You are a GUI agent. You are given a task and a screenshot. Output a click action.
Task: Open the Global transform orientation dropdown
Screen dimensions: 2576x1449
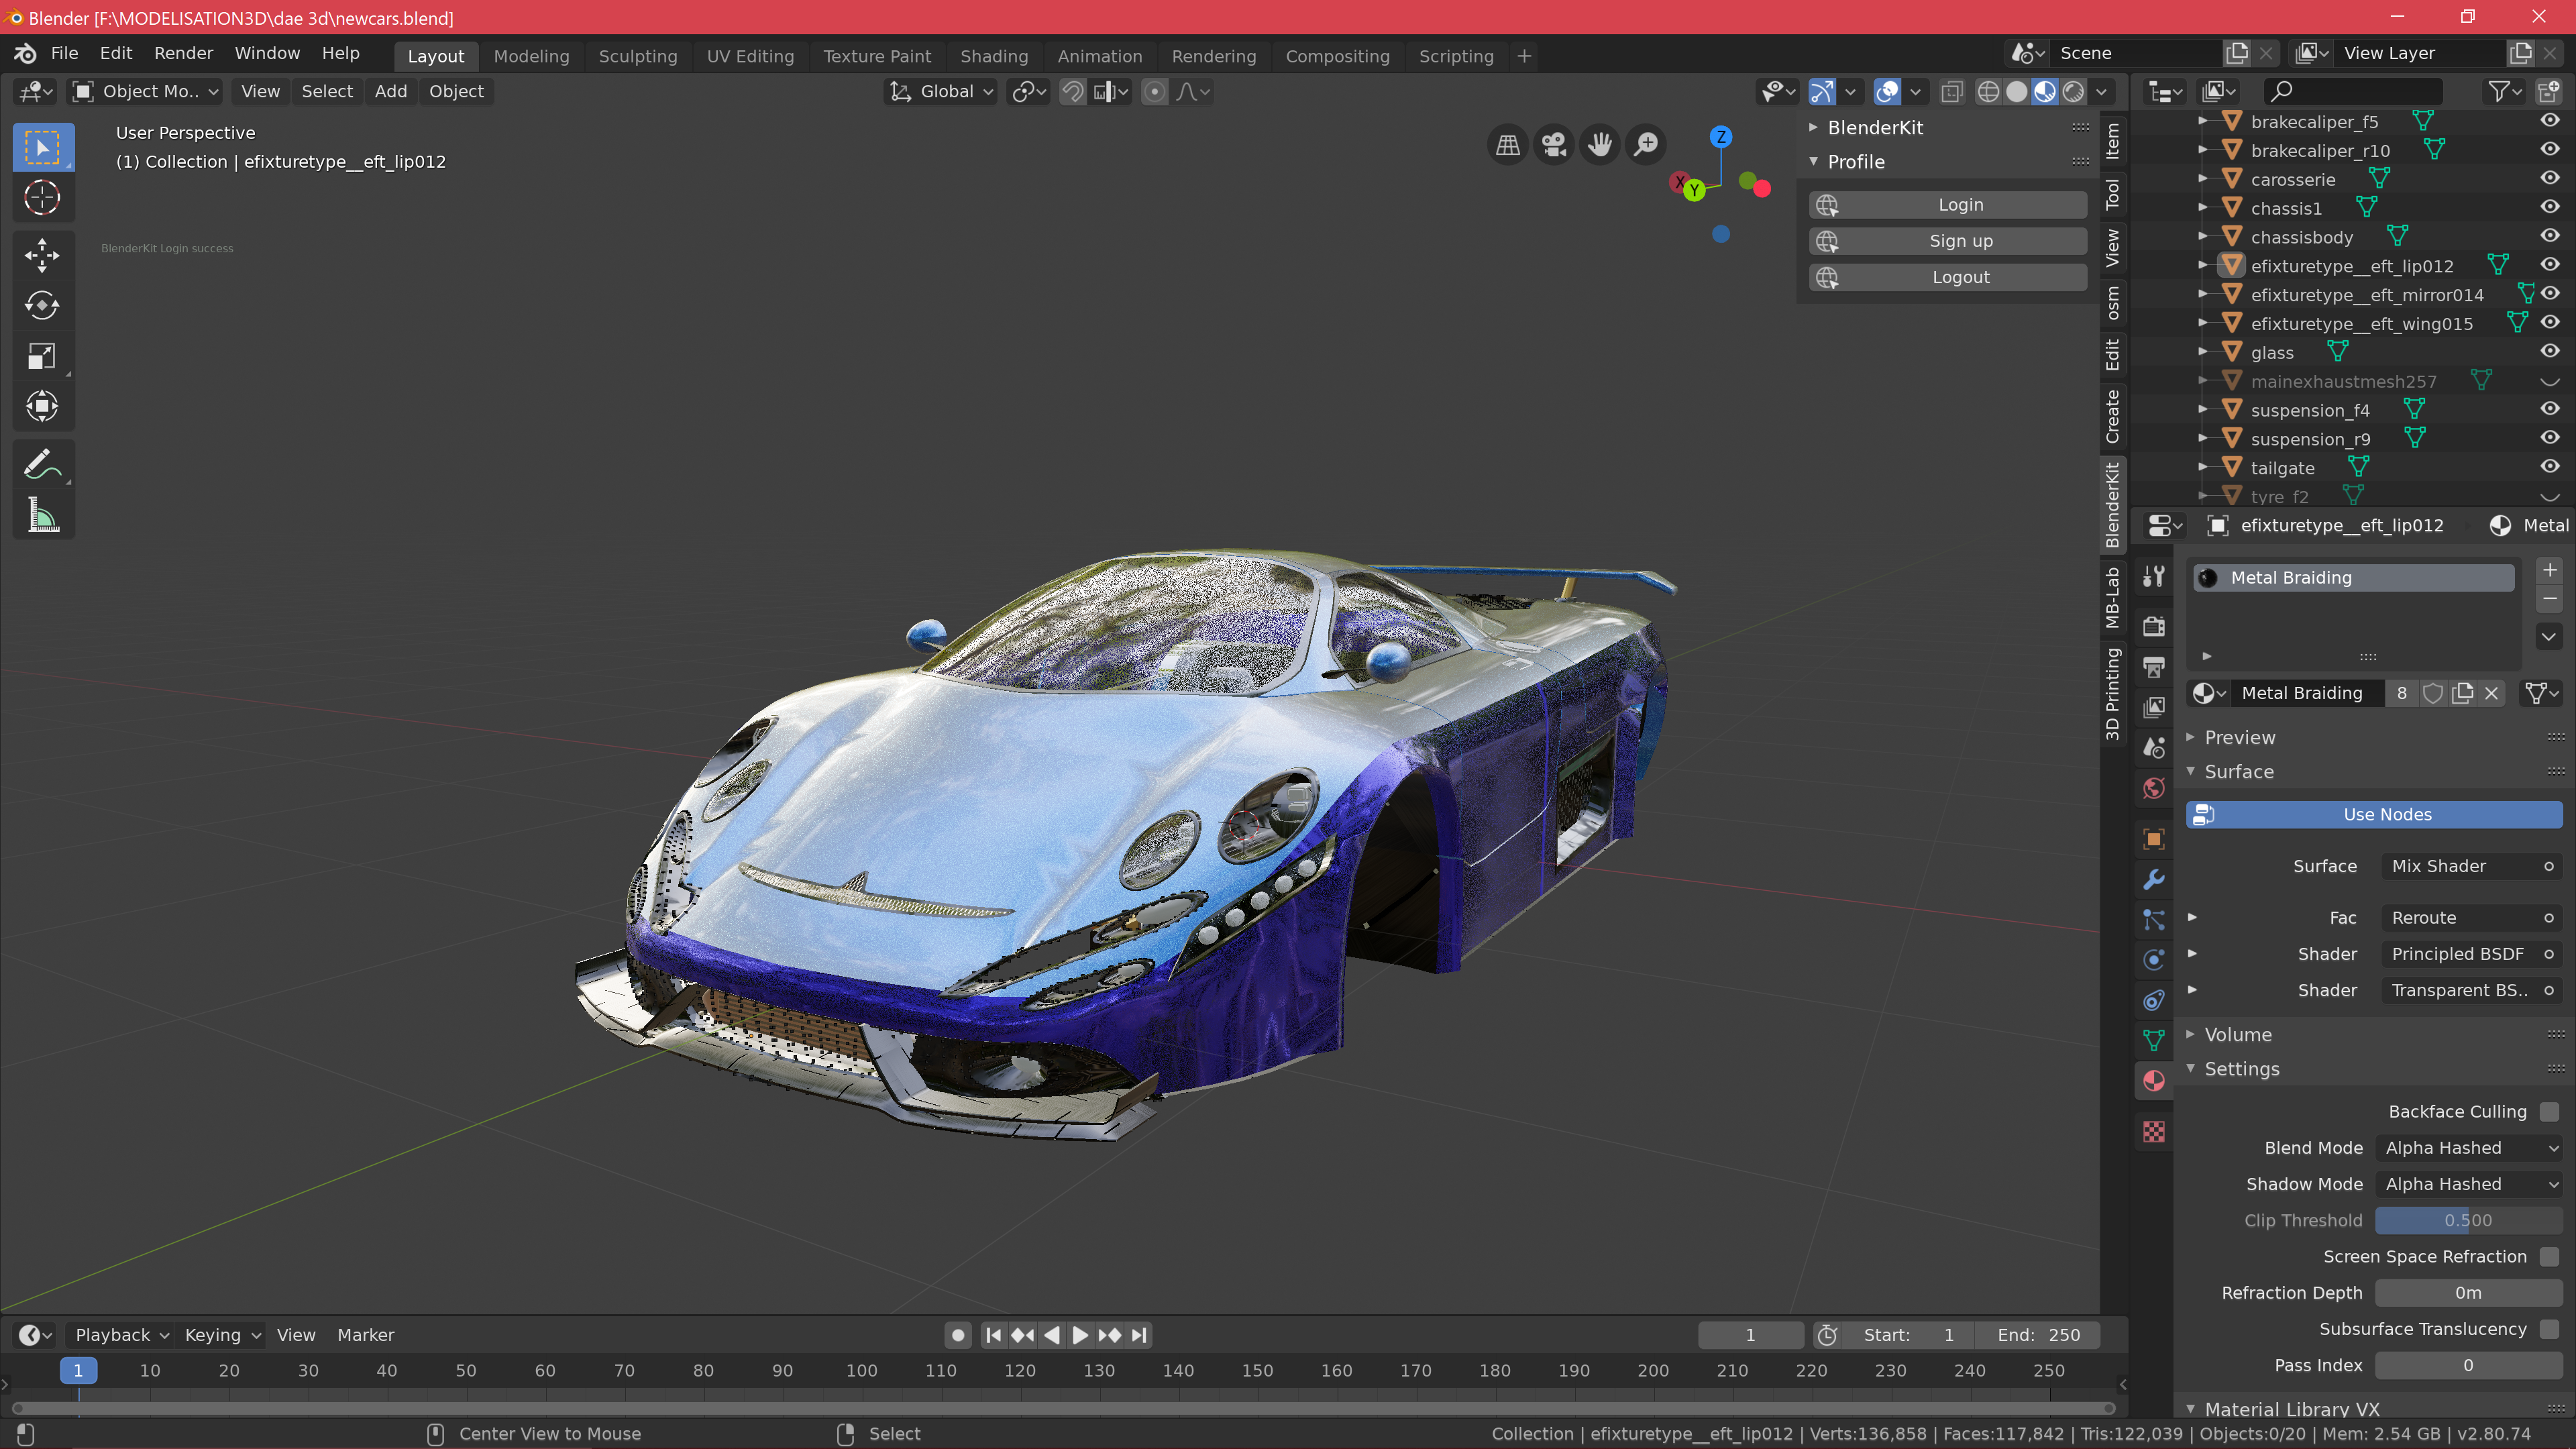(940, 91)
